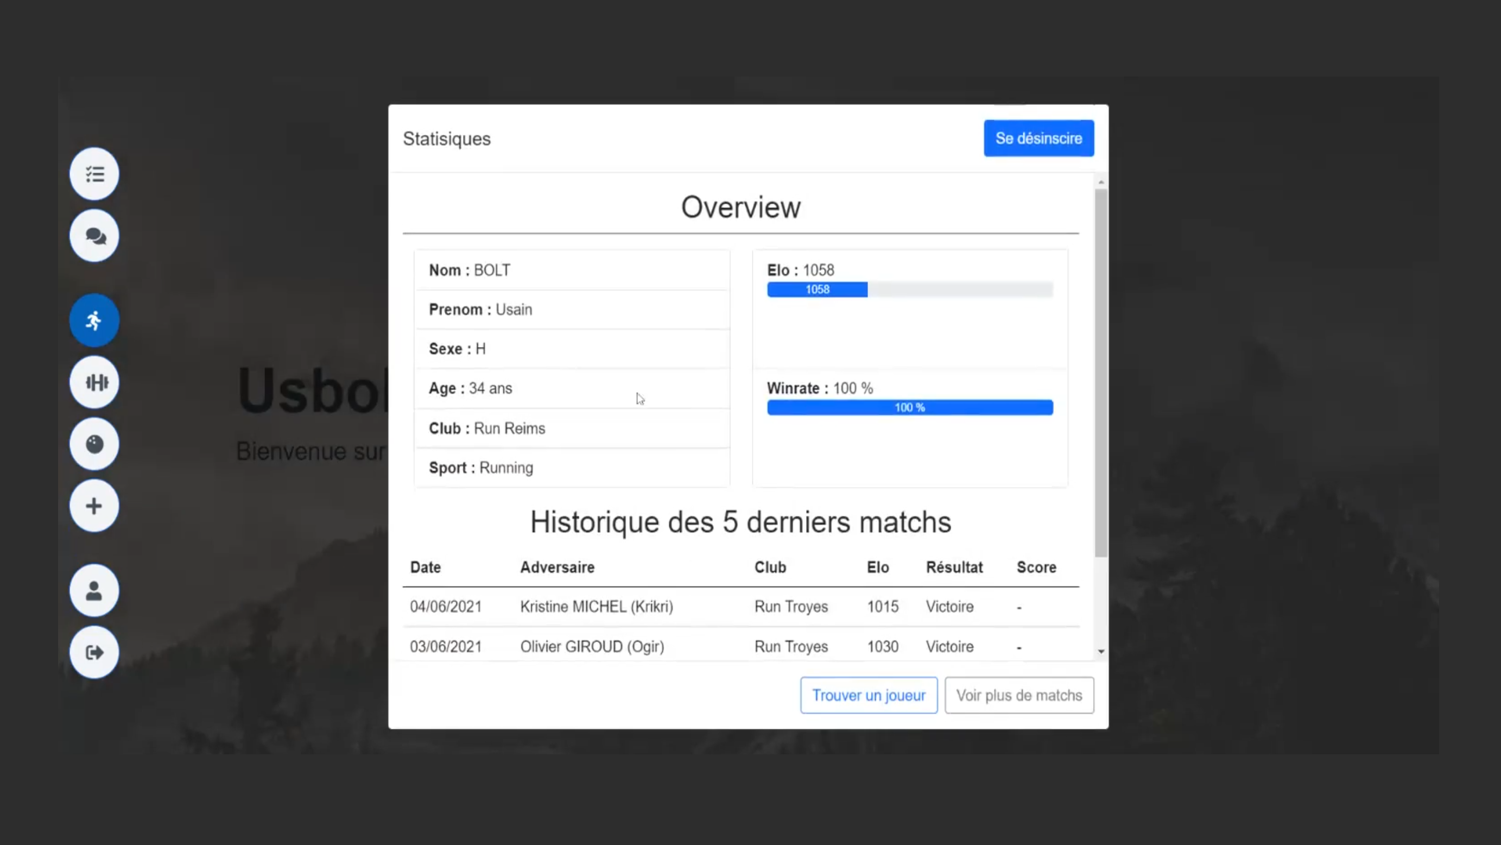
Task: Click the modal scrollbar up arrow
Action: tap(1101, 182)
